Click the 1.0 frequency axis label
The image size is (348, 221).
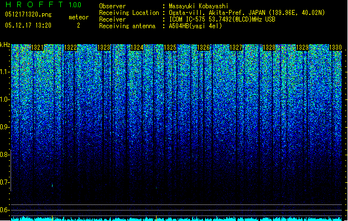(5, 100)
